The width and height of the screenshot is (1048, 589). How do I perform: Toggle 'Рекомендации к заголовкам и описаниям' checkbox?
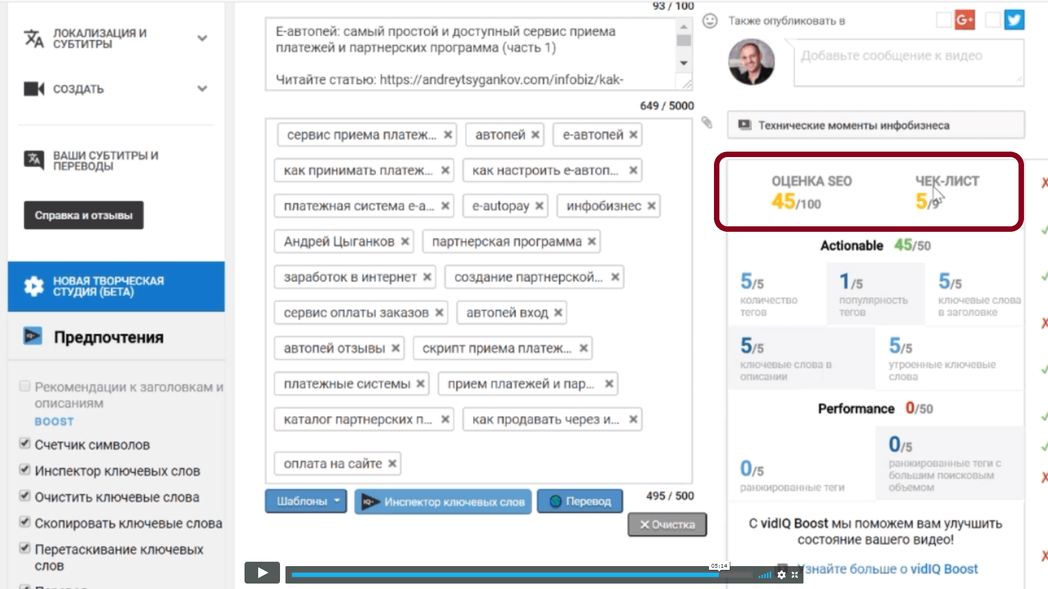tap(25, 386)
